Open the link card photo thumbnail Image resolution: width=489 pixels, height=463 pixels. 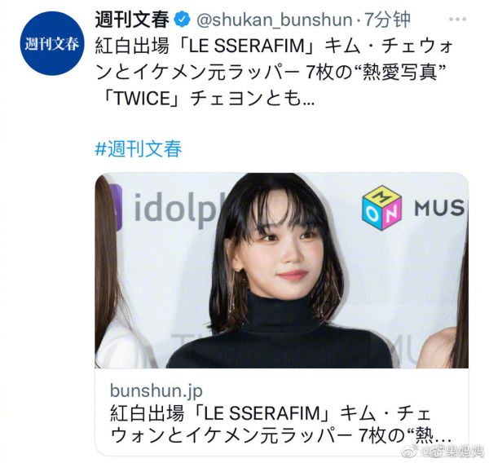[x=282, y=271]
